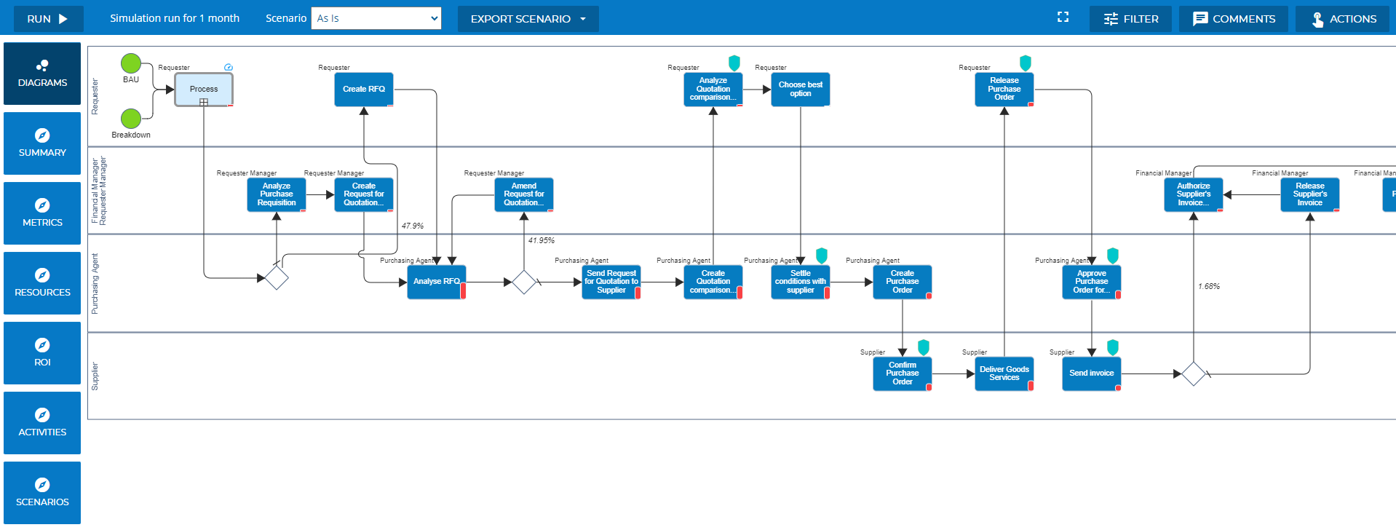The height and width of the screenshot is (530, 1396).
Task: Open the Scenario dropdown showing As Is
Action: tap(376, 18)
